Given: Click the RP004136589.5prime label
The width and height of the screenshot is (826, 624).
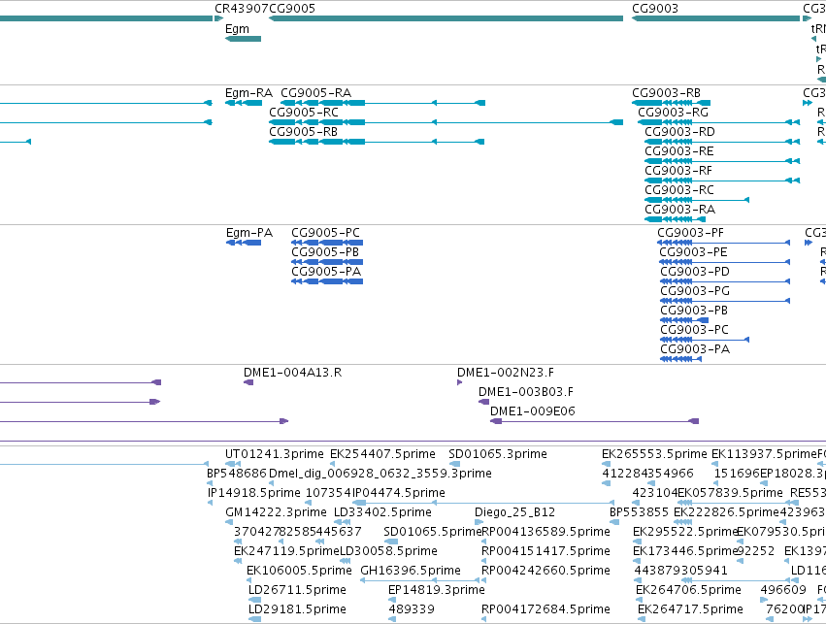Looking at the screenshot, I should pos(545,532).
